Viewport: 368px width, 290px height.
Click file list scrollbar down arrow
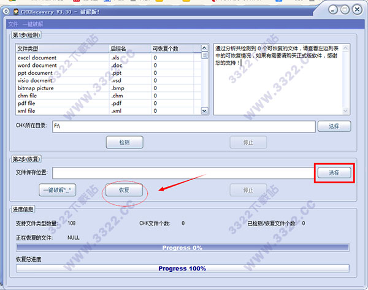tap(205, 111)
